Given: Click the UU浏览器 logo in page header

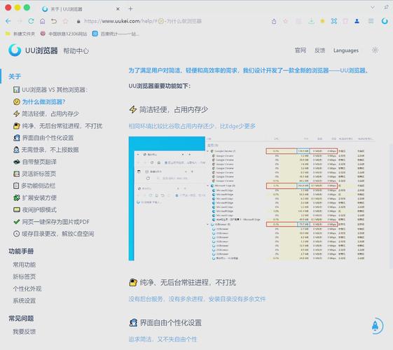Looking at the screenshot, I should pyautogui.click(x=33, y=50).
